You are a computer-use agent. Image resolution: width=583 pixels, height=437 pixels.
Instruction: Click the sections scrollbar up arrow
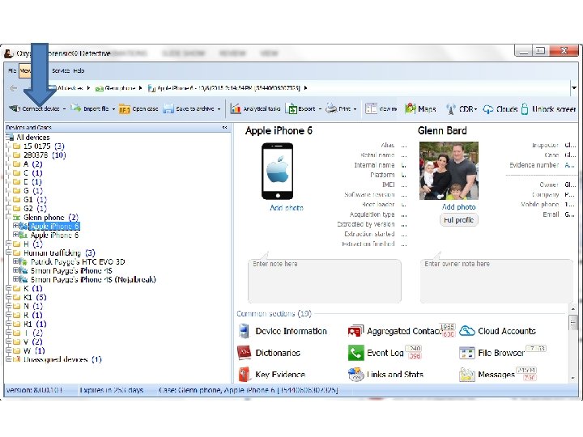coord(573,309)
